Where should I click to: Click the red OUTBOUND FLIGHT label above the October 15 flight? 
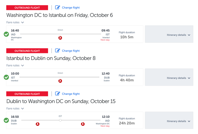pos(27,94)
